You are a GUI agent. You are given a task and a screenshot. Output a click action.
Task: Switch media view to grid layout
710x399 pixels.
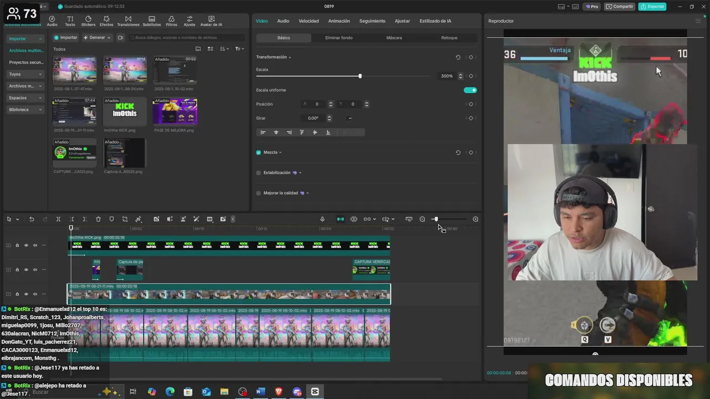point(210,49)
